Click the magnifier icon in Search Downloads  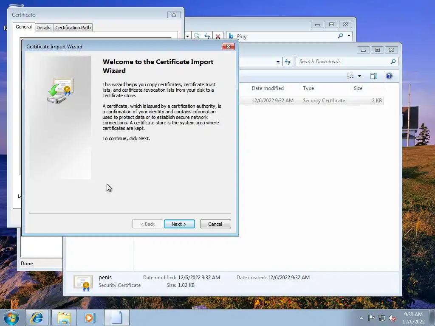(393, 62)
